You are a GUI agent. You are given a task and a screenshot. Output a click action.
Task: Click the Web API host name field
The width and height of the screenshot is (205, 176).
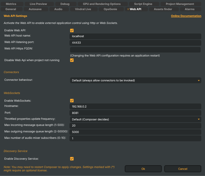click(135, 36)
